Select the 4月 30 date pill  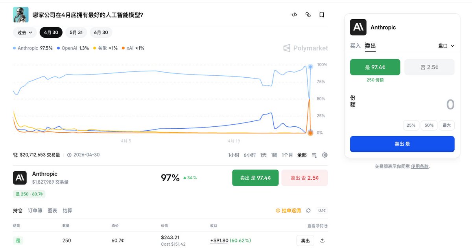tap(51, 33)
